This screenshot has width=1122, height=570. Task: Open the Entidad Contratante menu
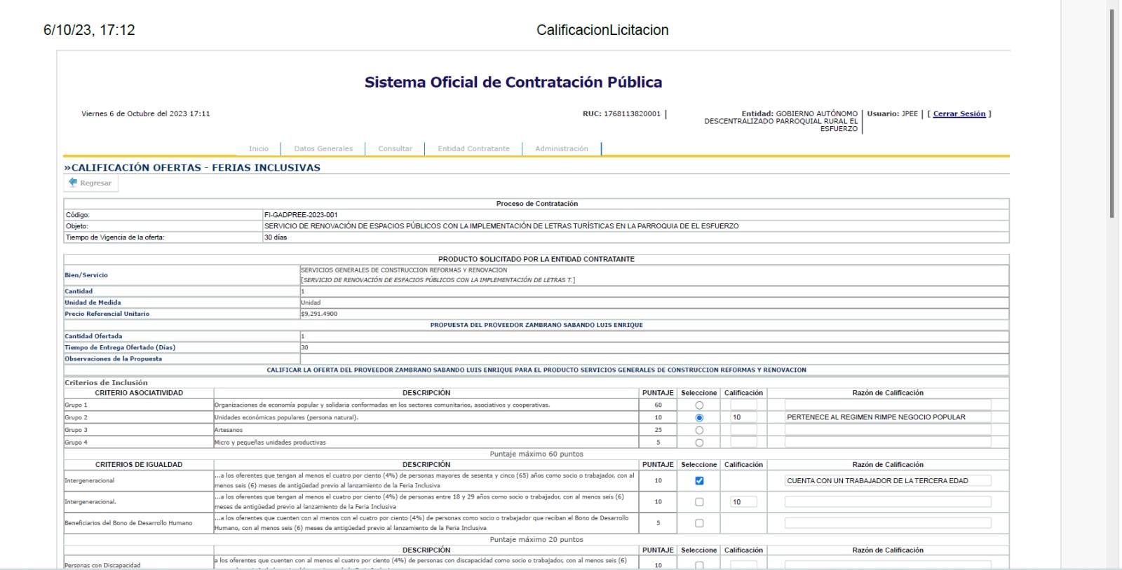point(473,148)
